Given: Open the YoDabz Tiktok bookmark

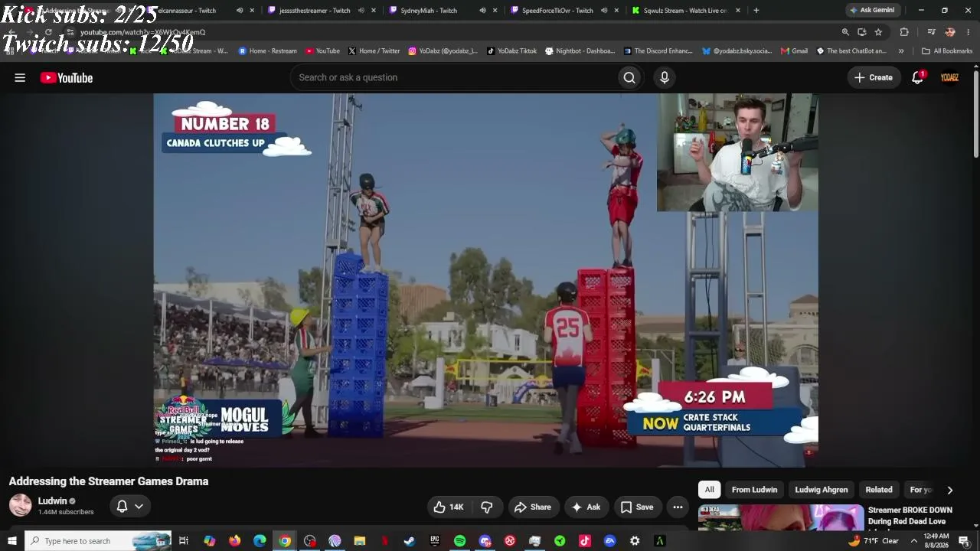Looking at the screenshot, I should click(x=511, y=51).
